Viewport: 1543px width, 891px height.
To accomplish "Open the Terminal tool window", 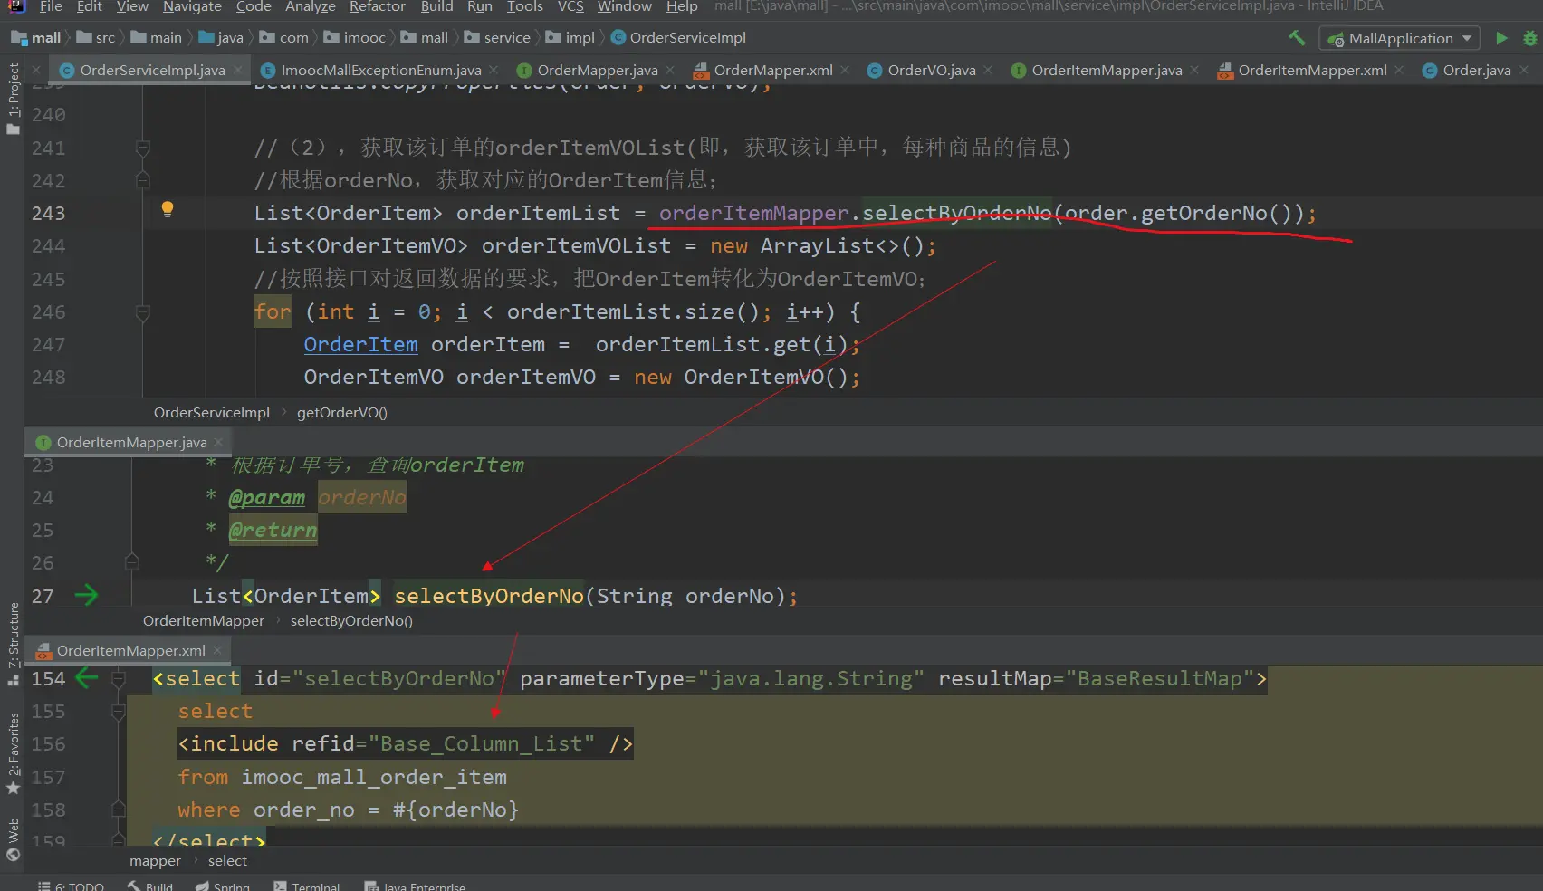I will 314,886.
